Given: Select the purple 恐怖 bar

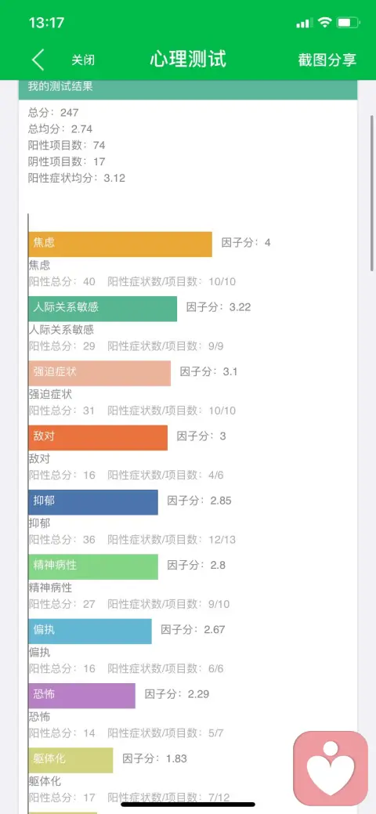Looking at the screenshot, I should [x=82, y=696].
